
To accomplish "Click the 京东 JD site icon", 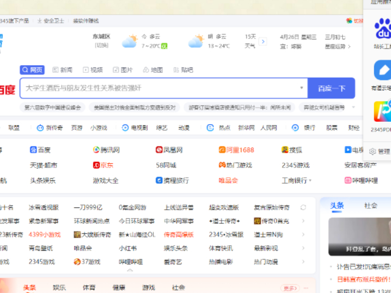I will click(96, 165).
